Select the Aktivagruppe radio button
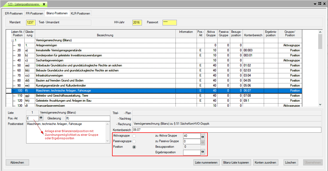This screenshot has height=171, width=328. tap(134, 136)
